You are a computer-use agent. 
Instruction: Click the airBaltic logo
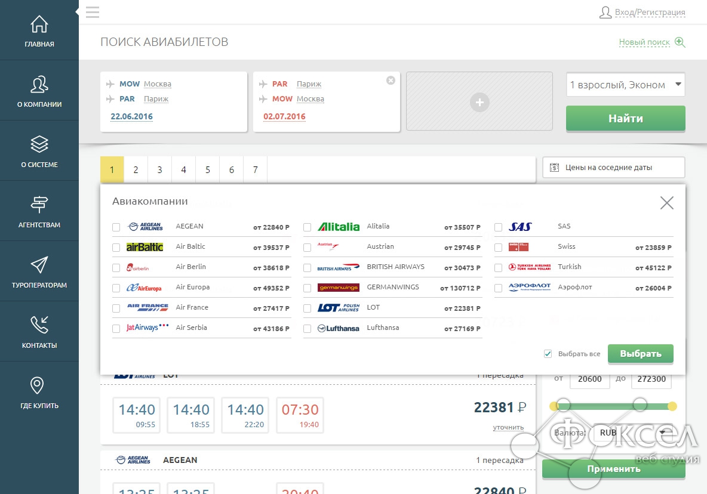(145, 247)
